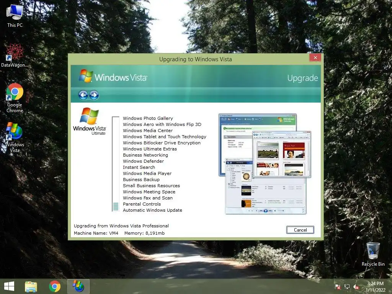This screenshot has width=392, height=294.
Task: Select the Windows Media Center feature
Action: click(x=148, y=131)
